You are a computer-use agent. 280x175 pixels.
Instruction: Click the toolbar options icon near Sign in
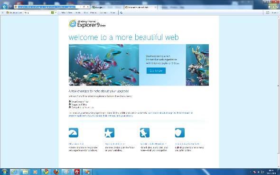tap(268, 13)
